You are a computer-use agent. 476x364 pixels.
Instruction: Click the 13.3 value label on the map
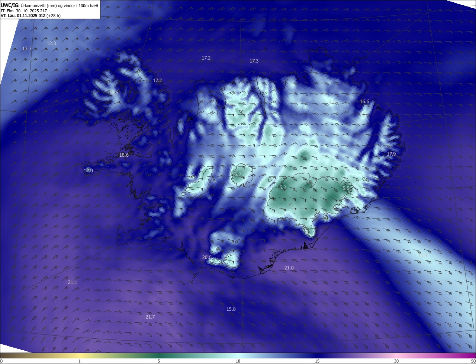pos(27,48)
